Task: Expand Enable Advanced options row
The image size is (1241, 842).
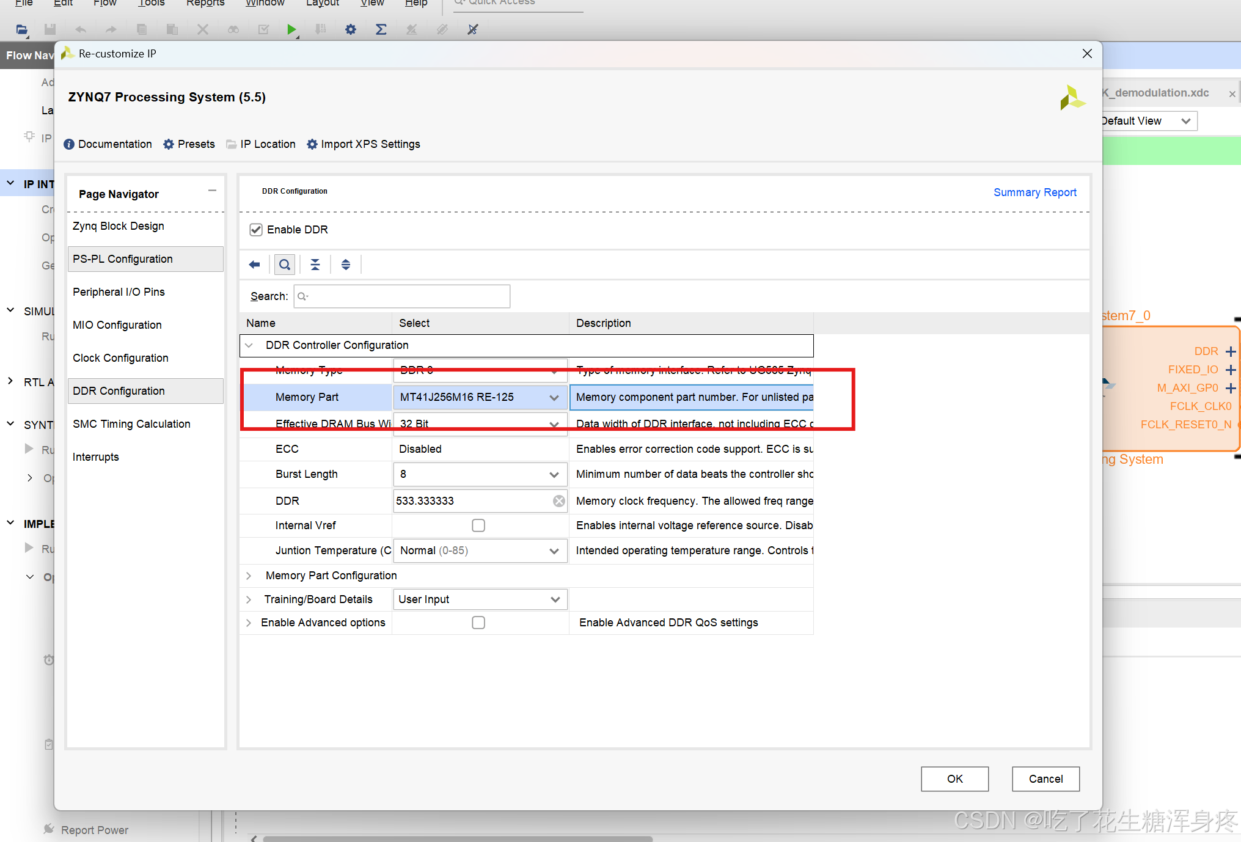Action: (x=249, y=623)
